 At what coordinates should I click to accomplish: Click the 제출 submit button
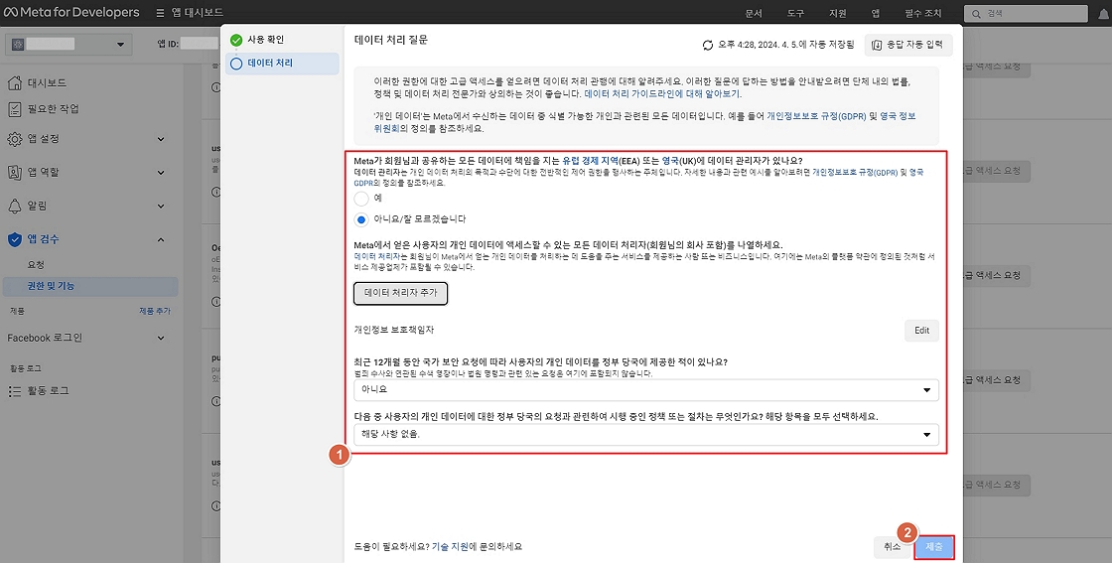coord(934,547)
